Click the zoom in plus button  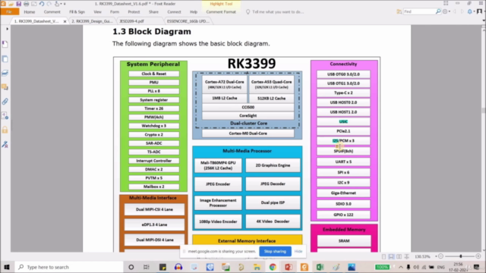point(478,256)
